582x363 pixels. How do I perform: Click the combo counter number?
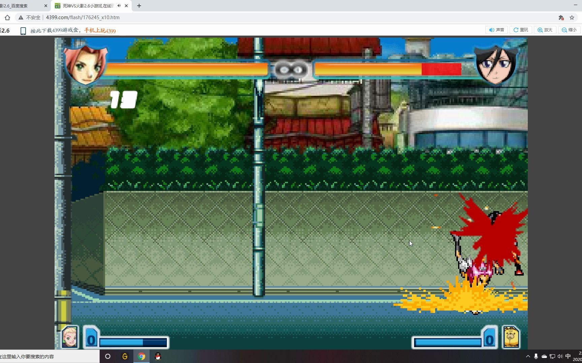pos(124,100)
